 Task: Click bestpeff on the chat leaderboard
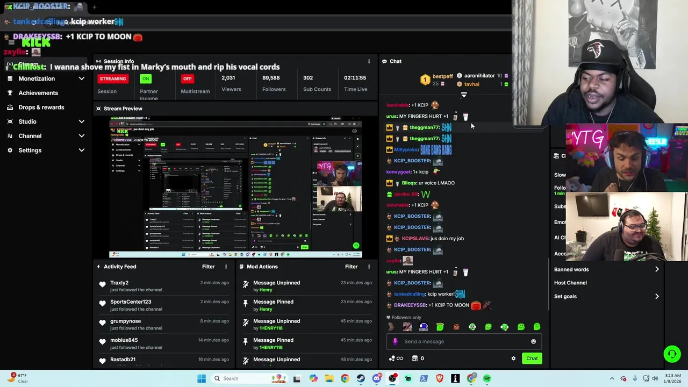coord(443,76)
